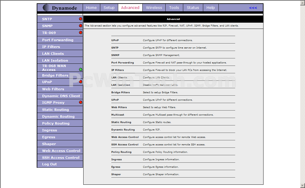Click Policy Routing in the main feature list
The width and height of the screenshot is (305, 188).
pos(121,152)
